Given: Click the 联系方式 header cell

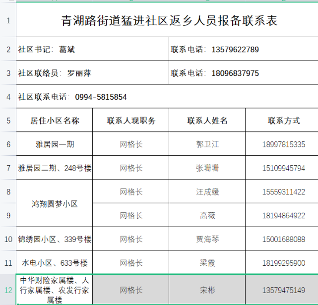Looking at the screenshot, I should tap(282, 120).
